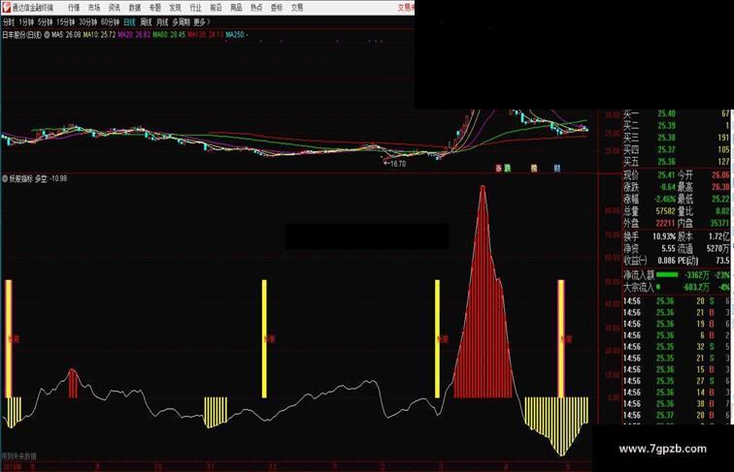The image size is (734, 472).
Task: Open the 数据 menu
Action: click(x=135, y=8)
